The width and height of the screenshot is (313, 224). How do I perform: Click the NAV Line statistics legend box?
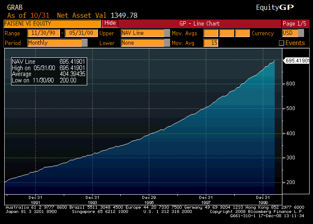coord(49,71)
